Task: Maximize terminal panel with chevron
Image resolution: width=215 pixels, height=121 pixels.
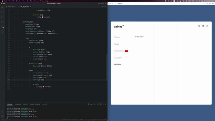Action: pyautogui.click(x=103, y=104)
